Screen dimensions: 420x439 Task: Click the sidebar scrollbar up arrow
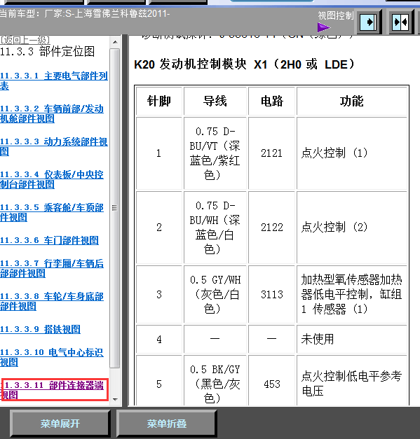(x=115, y=42)
